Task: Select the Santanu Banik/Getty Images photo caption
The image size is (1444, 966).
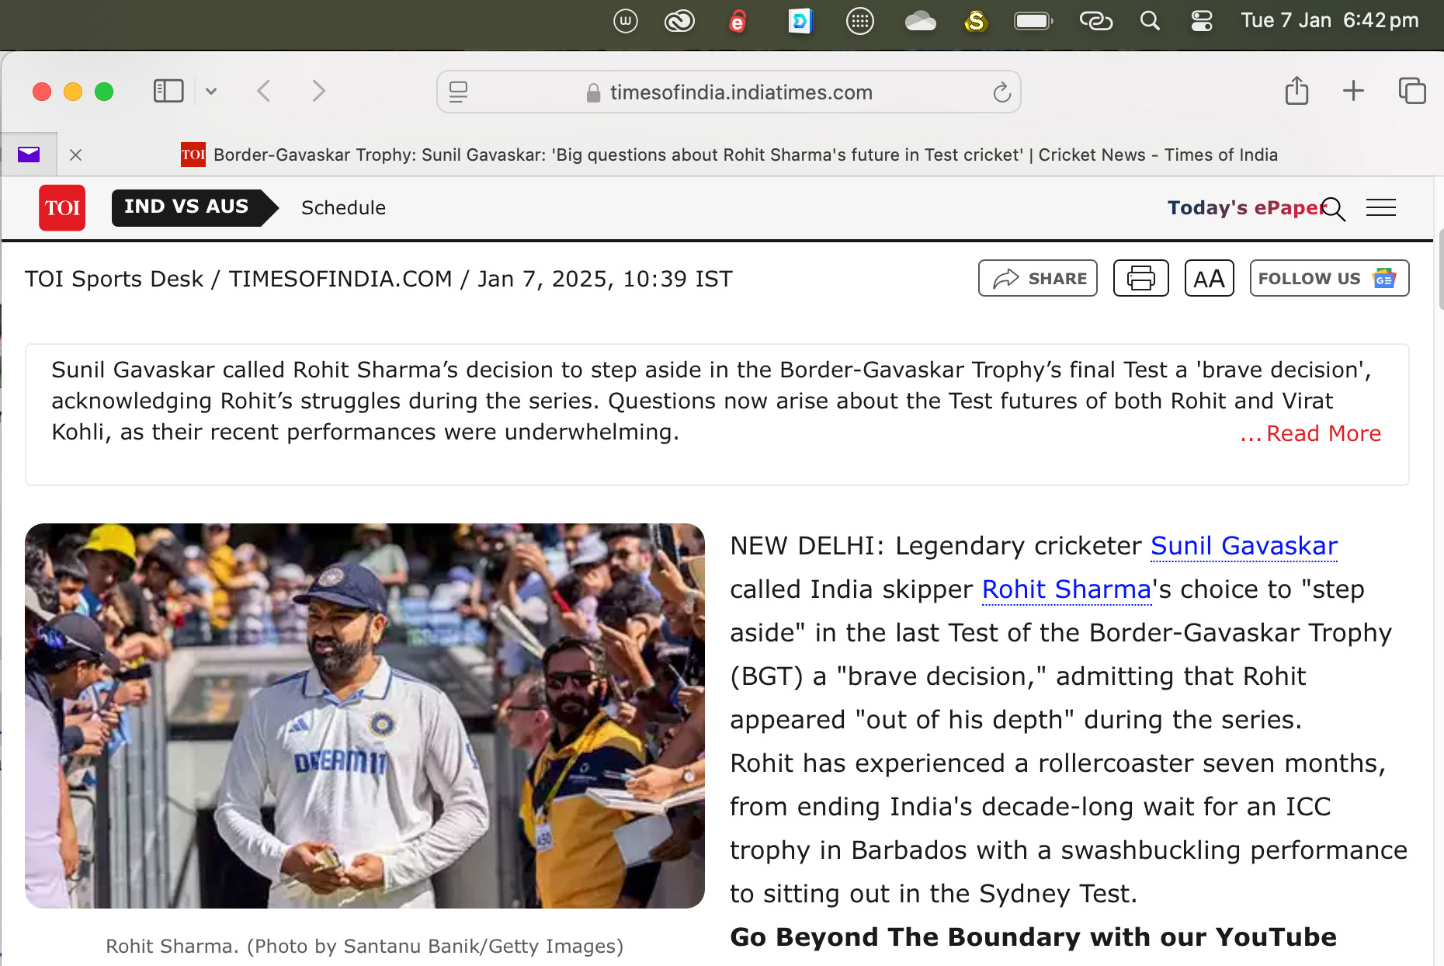Action: click(365, 947)
